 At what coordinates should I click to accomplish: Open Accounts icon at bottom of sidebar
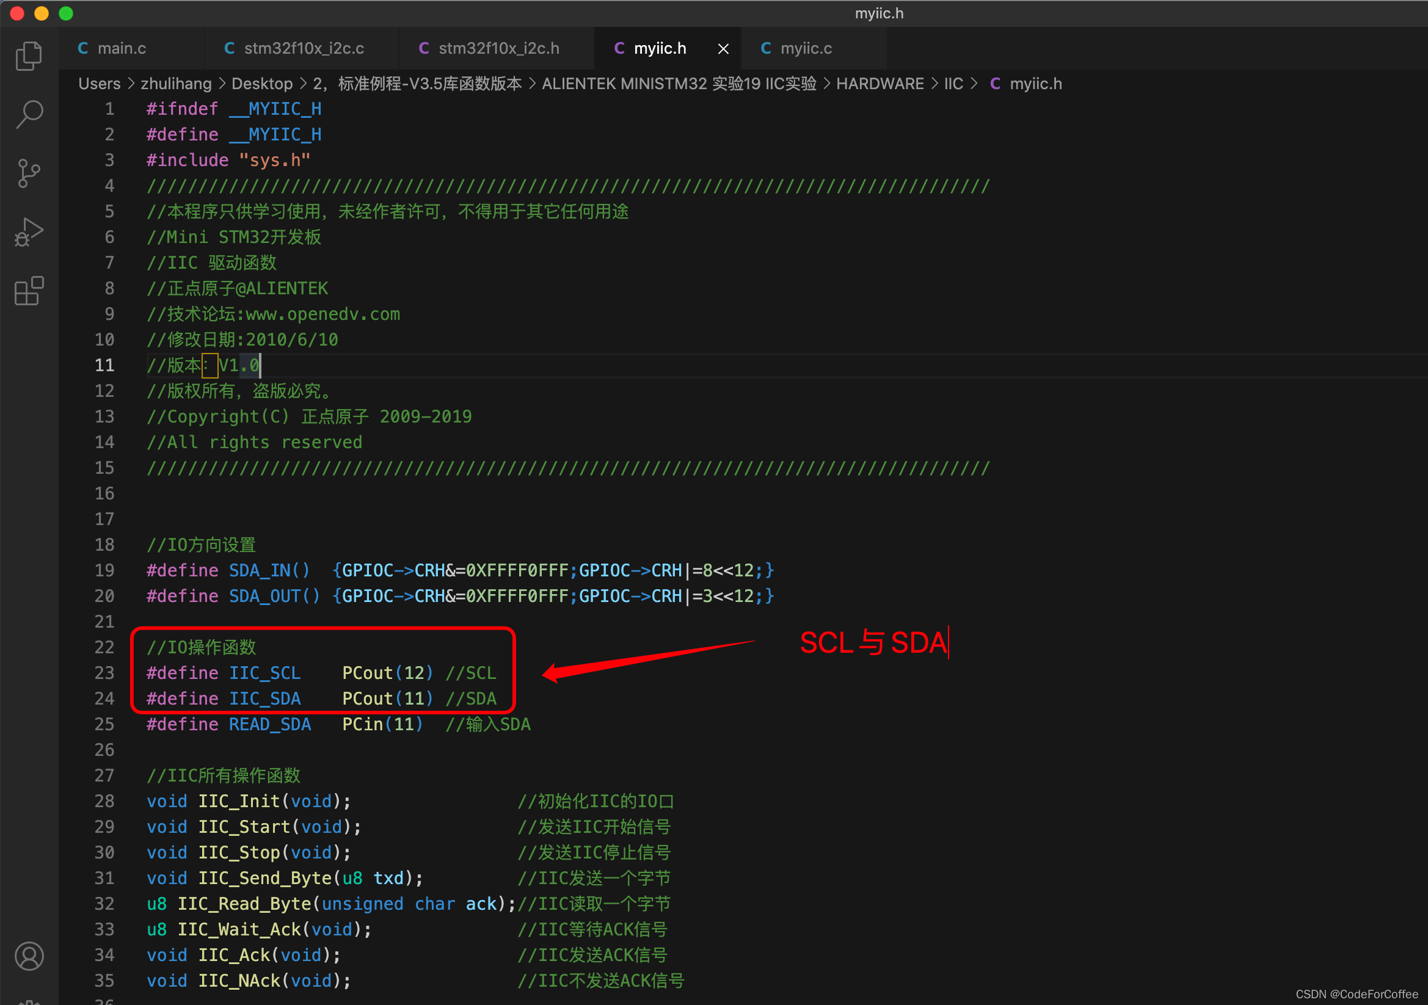[x=29, y=956]
